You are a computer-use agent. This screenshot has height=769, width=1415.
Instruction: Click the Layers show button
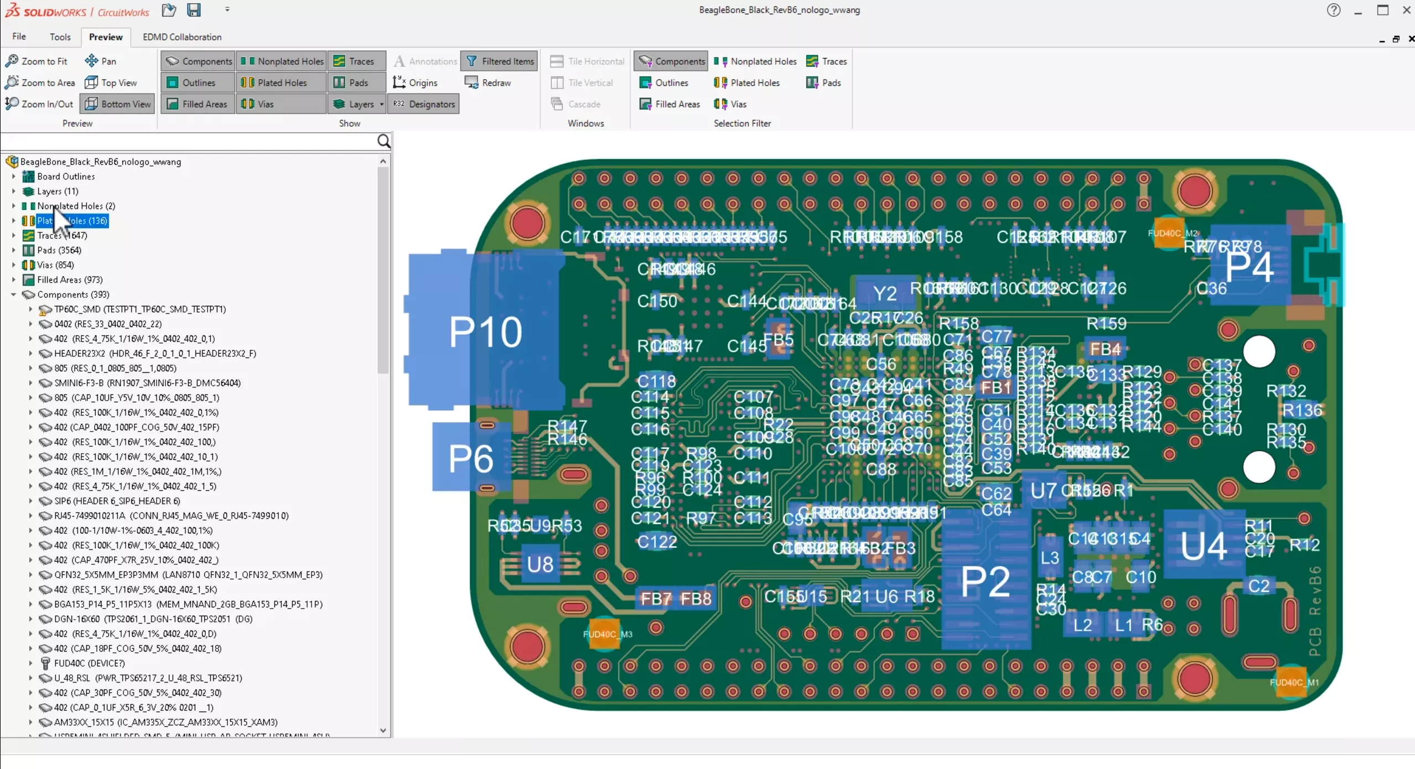click(354, 103)
